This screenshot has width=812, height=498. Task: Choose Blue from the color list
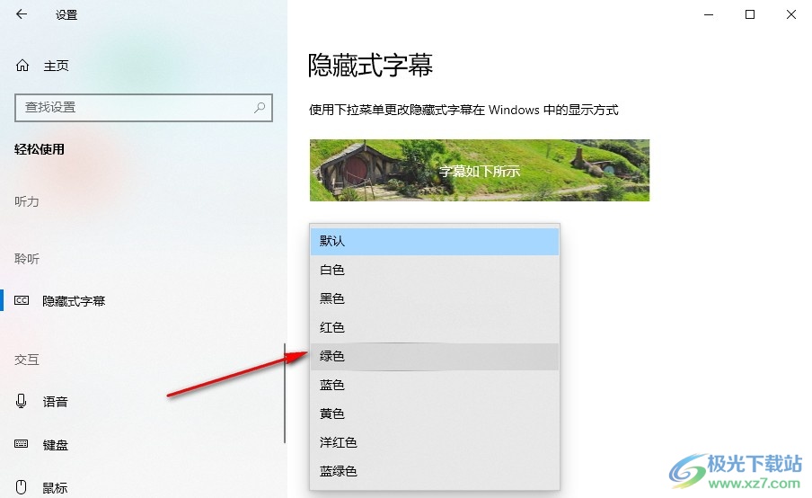435,385
